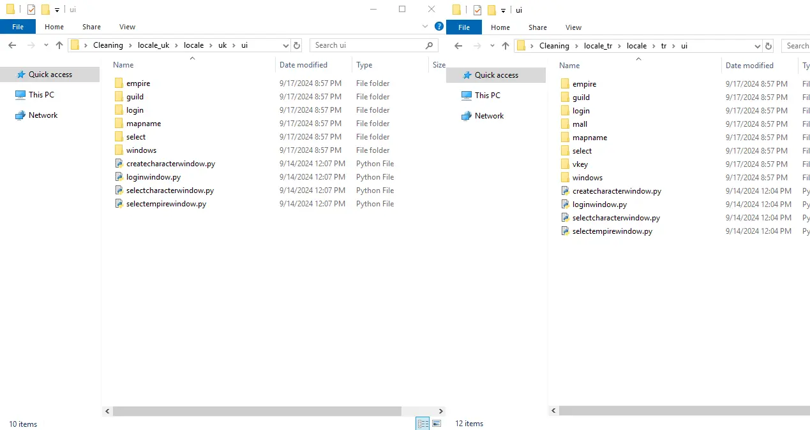Image resolution: width=810 pixels, height=430 pixels.
Task: Click the left window's horizontal scrollbar track
Action: [x=421, y=412]
